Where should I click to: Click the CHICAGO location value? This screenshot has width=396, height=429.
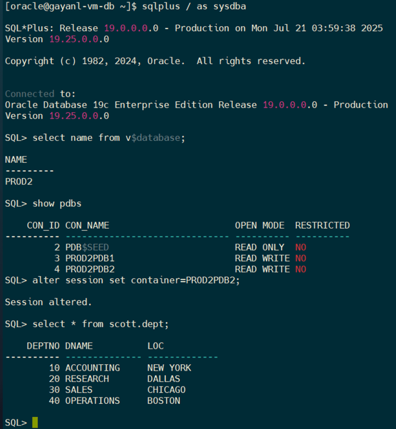pos(166,390)
